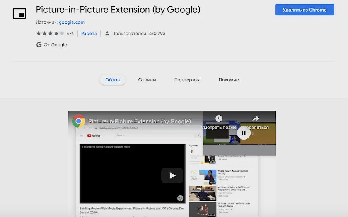Open the "Поддержка" tab
The image size is (348, 217).
pyautogui.click(x=187, y=80)
